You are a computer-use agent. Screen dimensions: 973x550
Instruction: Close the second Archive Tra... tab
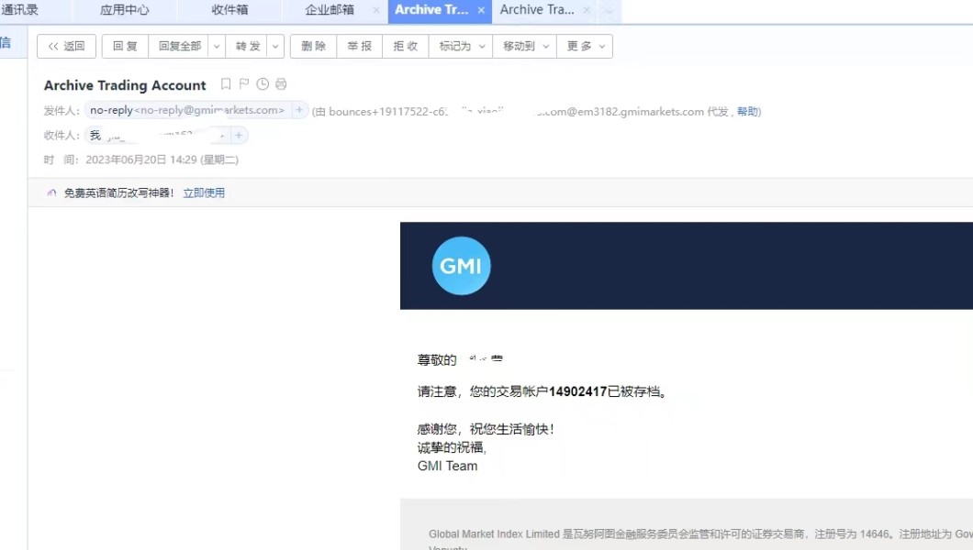tap(587, 10)
